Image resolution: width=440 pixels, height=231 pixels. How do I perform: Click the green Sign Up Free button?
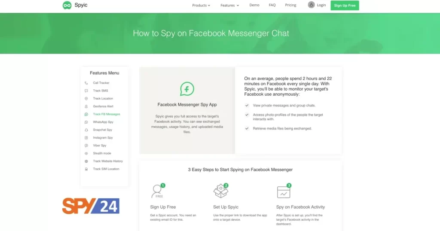[x=345, y=5]
